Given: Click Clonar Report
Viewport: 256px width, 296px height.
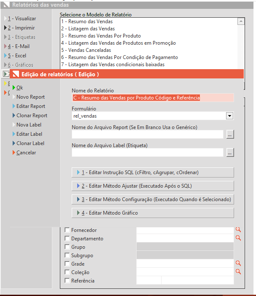Looking at the screenshot, I should click(30, 116).
